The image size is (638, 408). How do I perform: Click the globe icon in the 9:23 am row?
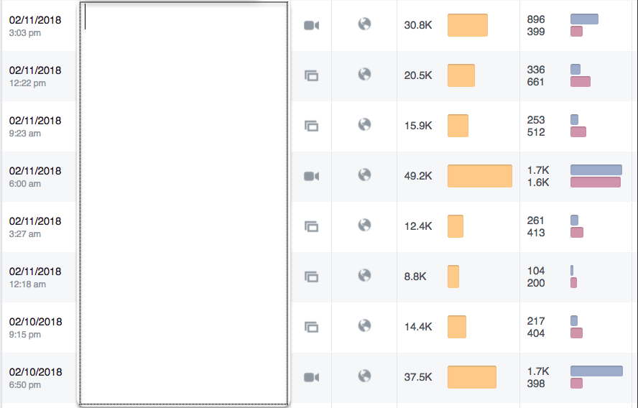click(x=364, y=124)
